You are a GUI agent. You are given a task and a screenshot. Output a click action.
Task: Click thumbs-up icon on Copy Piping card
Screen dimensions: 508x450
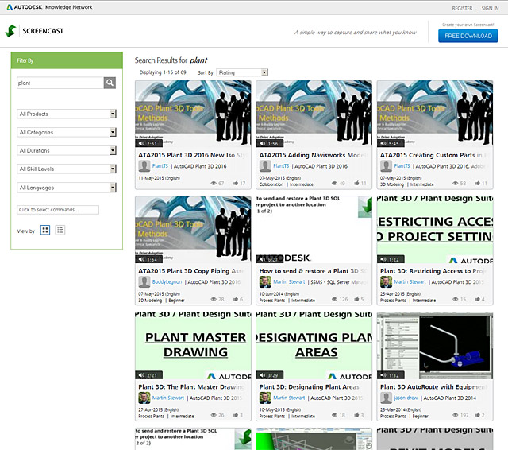pyautogui.click(x=236, y=299)
